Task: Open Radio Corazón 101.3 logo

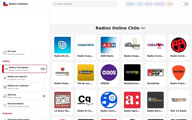Action: [x=155, y=45]
